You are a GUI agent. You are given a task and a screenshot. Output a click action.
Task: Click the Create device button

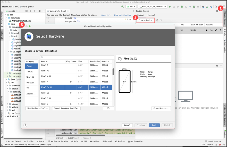[x=145, y=20]
